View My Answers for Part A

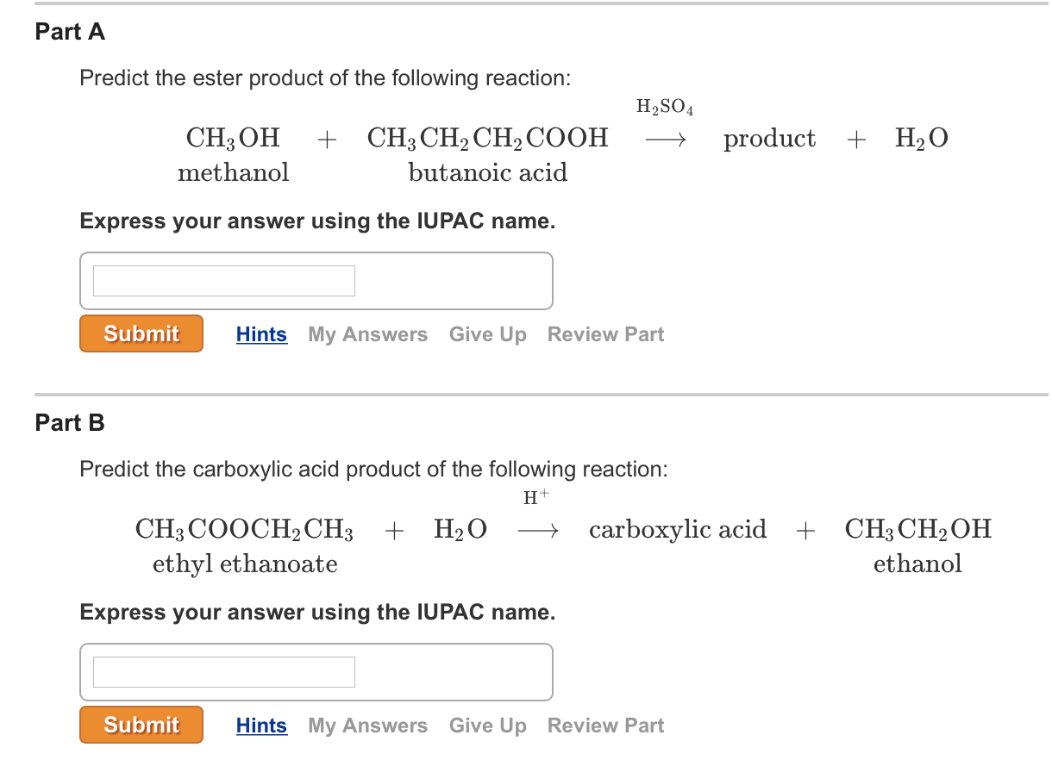tap(367, 334)
